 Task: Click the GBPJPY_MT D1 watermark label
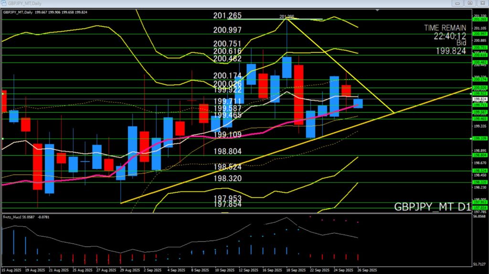click(432, 207)
